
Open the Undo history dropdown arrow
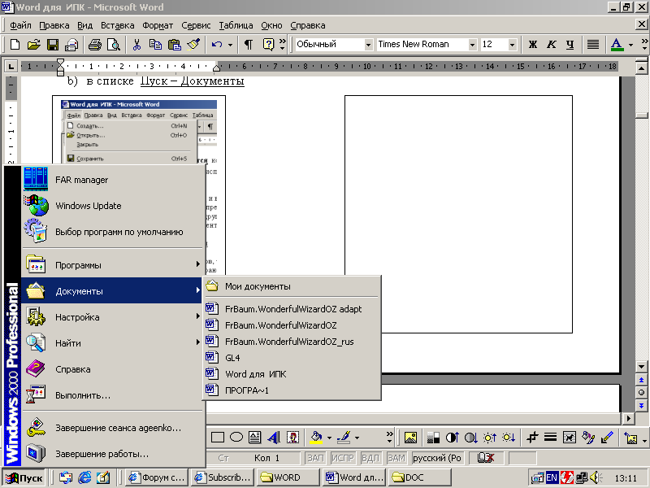click(230, 45)
